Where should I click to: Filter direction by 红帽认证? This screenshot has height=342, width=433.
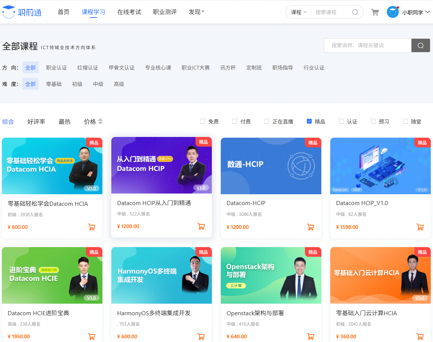pyautogui.click(x=88, y=68)
